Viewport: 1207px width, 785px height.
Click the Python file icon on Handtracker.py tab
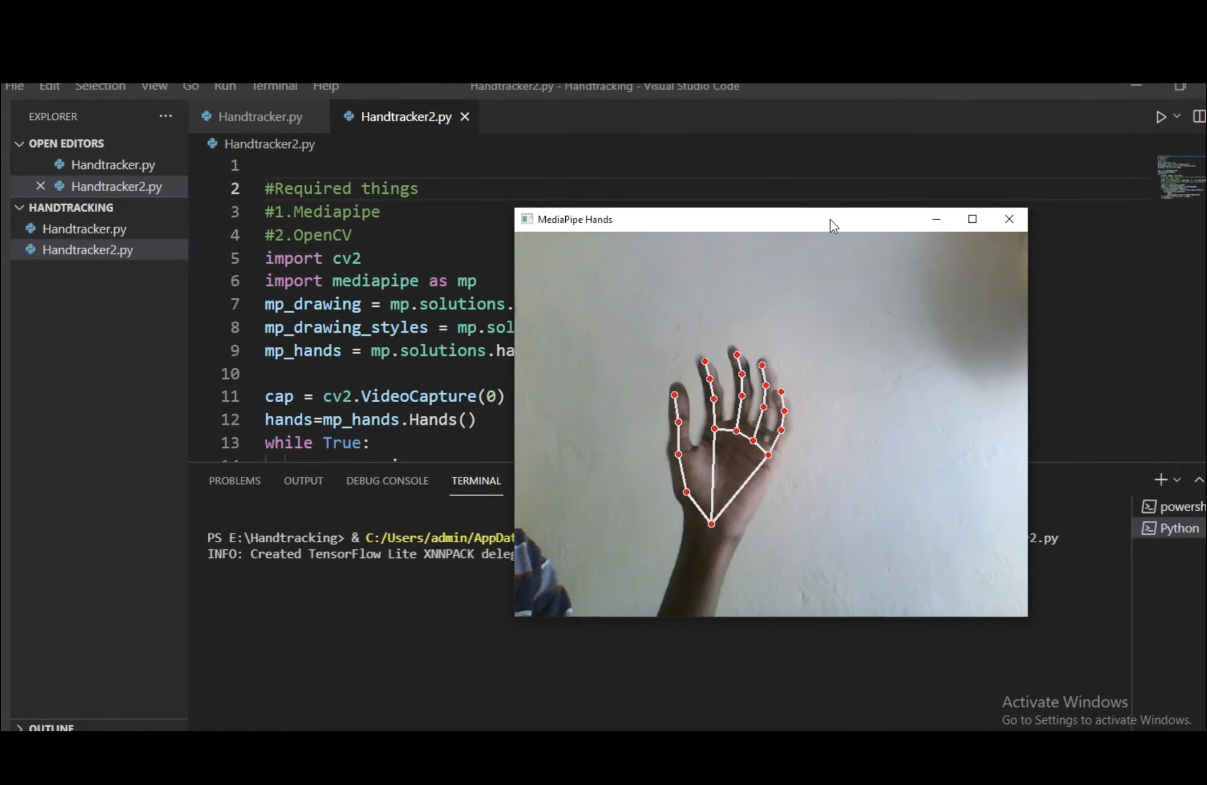pyautogui.click(x=207, y=116)
